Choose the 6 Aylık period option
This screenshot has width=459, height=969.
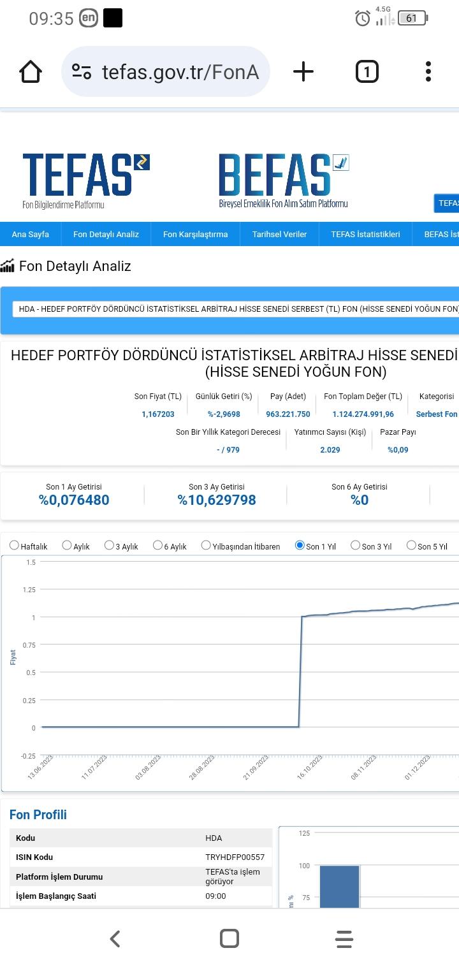coord(157,545)
